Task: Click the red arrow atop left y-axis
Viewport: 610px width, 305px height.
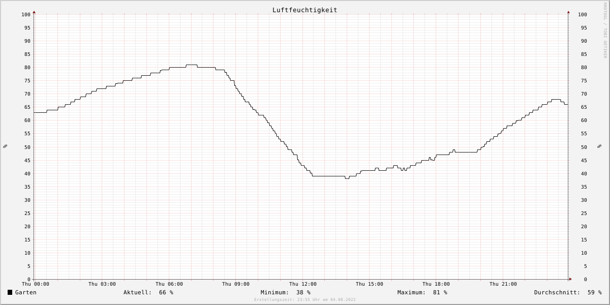Action: pyautogui.click(x=34, y=12)
